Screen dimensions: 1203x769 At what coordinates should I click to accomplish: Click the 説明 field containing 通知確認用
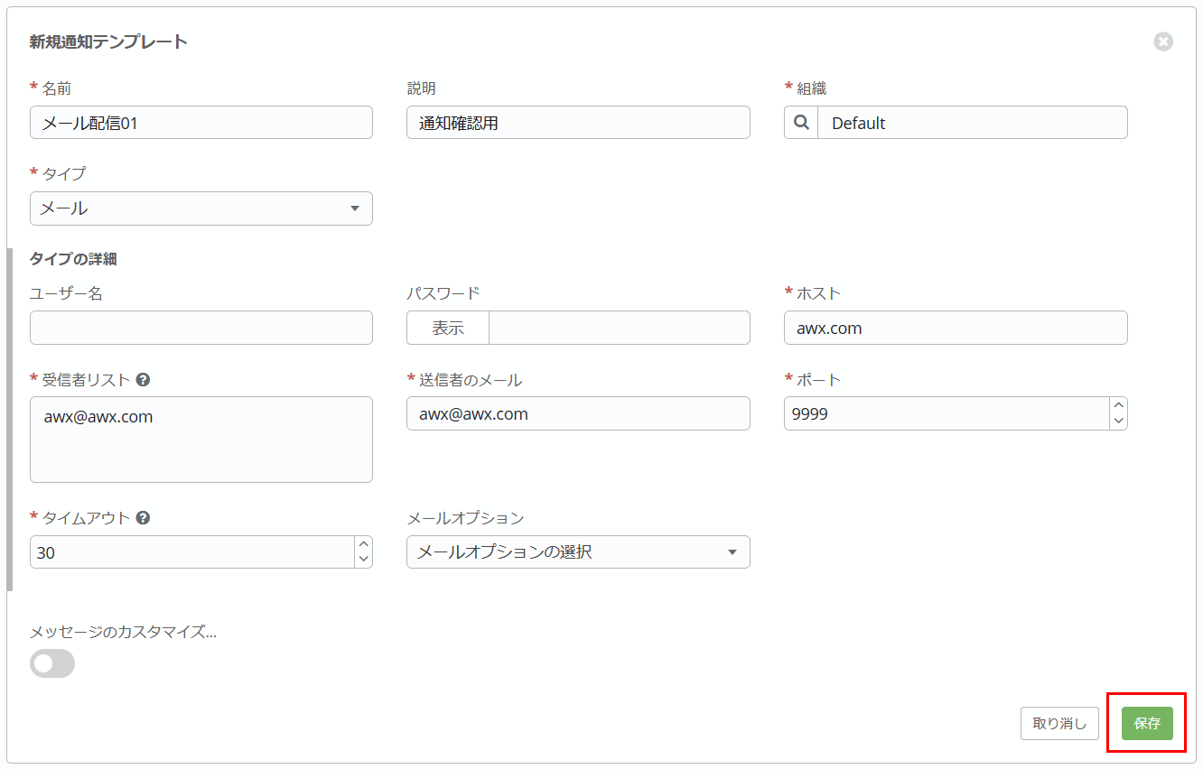(x=578, y=122)
